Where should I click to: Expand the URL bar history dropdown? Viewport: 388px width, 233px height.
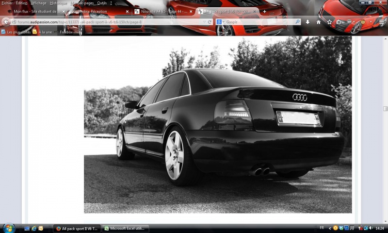pyautogui.click(x=203, y=22)
